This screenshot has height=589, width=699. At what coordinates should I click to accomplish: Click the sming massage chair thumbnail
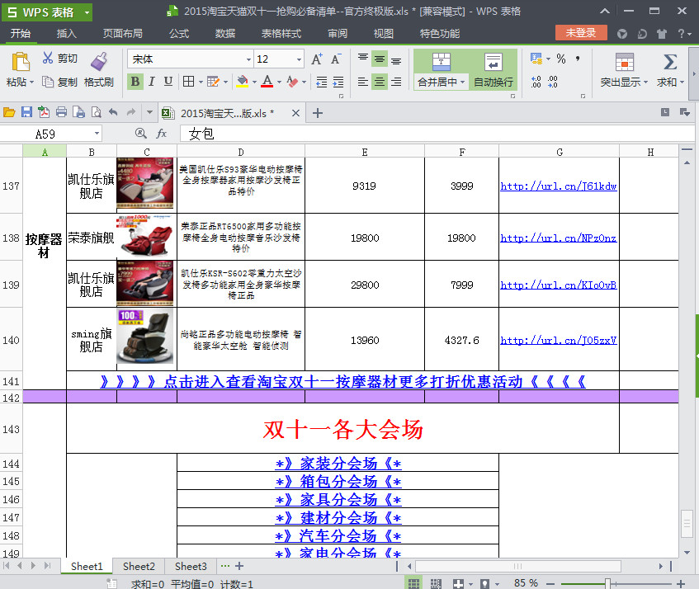coord(145,337)
